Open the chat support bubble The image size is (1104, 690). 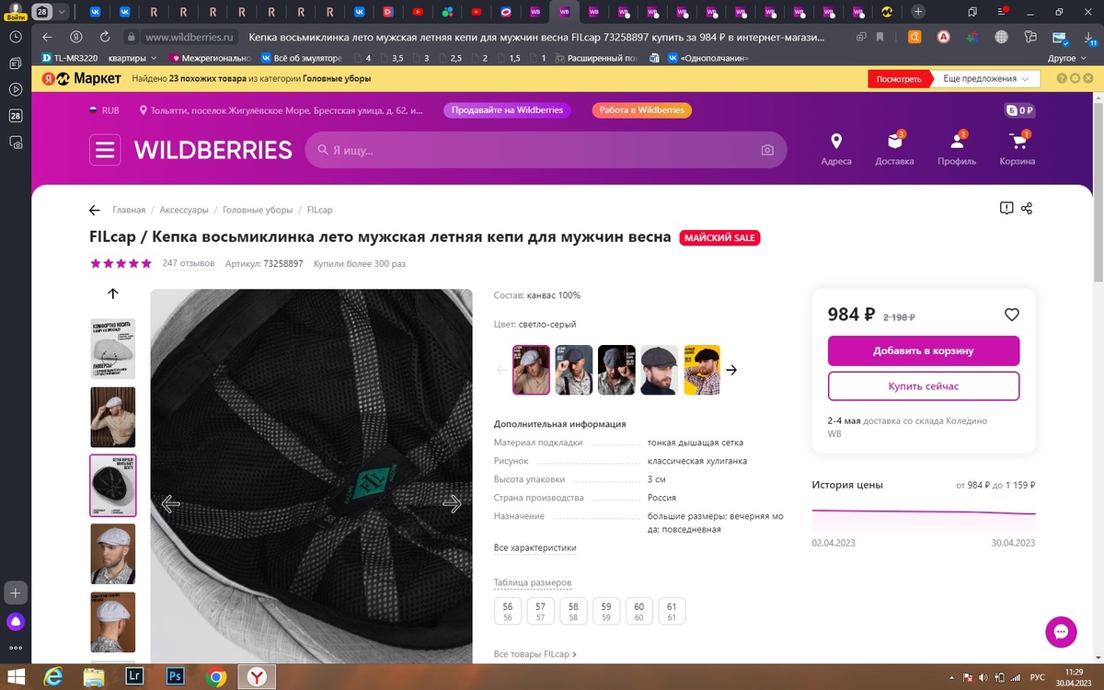[x=1061, y=632]
